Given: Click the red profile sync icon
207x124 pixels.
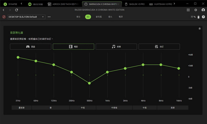Looking at the screenshot, I should pyautogui.click(x=4, y=17).
